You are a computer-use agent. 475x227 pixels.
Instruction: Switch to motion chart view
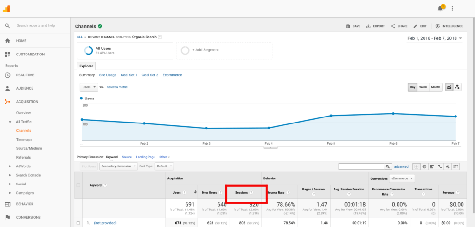coord(457,87)
